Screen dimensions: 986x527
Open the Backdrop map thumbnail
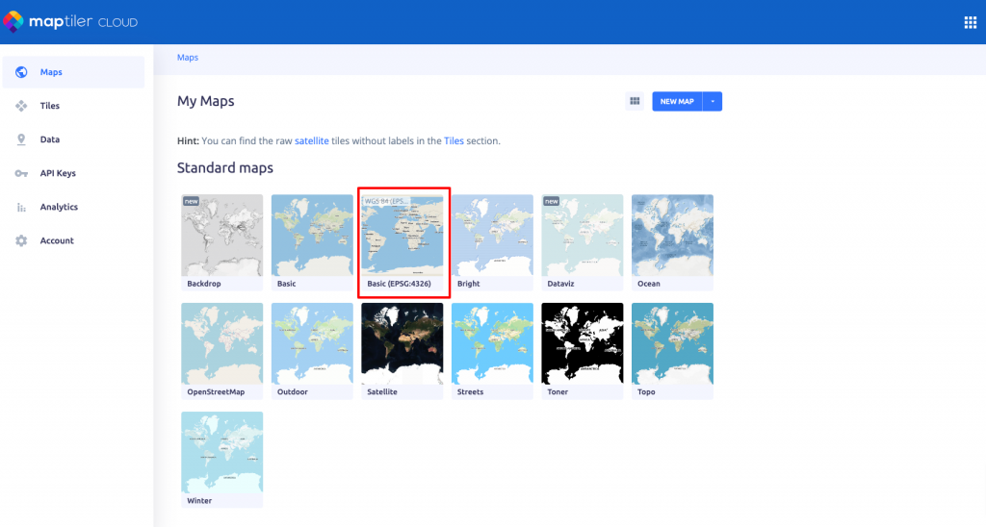click(x=222, y=236)
